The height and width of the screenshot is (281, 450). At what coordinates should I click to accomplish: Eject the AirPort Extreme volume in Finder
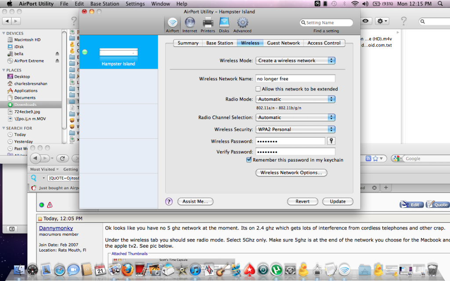click(57, 61)
